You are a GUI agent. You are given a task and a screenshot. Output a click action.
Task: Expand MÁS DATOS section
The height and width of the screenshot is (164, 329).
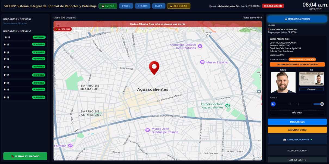297,112
